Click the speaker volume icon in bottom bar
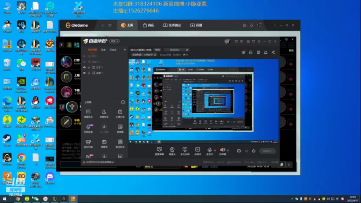 coord(222,150)
